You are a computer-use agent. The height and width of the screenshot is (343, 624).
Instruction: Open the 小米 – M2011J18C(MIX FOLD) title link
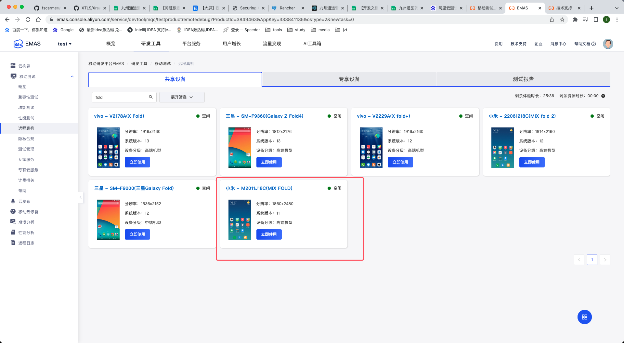click(x=259, y=188)
